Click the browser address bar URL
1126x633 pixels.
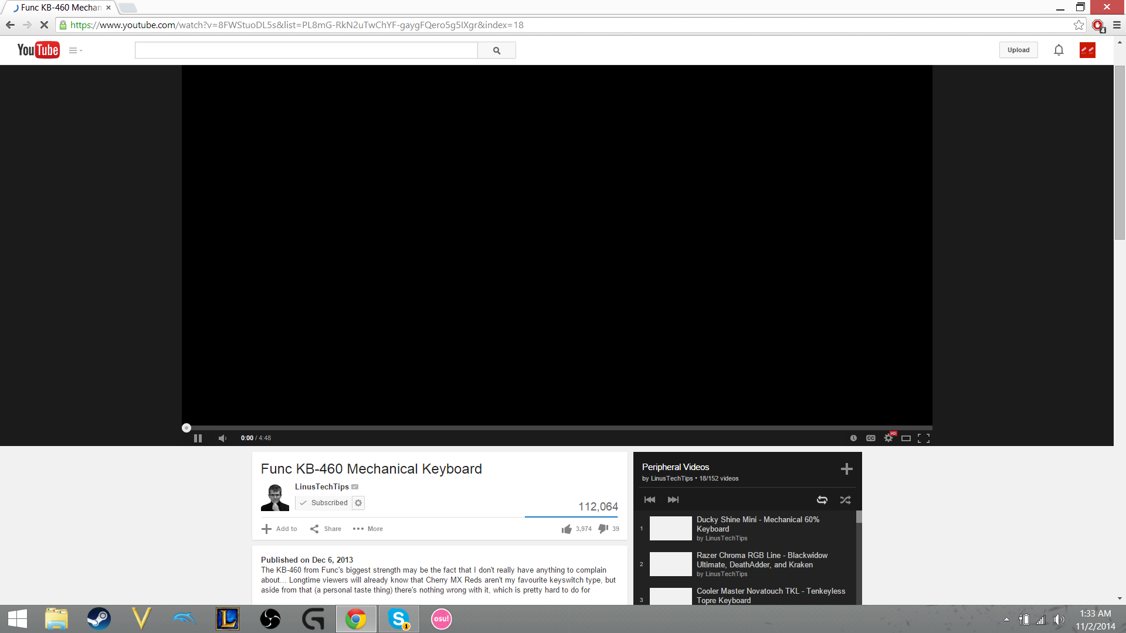click(x=297, y=25)
